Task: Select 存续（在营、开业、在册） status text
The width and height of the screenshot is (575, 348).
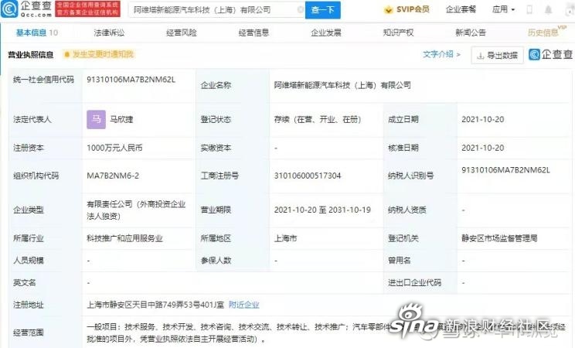Action: (x=318, y=119)
